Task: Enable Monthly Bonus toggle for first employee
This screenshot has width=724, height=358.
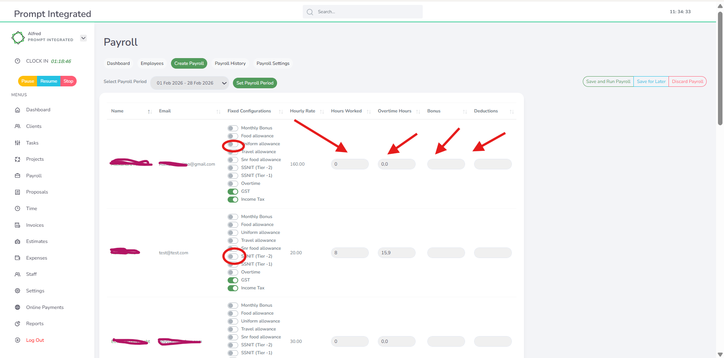Action: pos(233,128)
